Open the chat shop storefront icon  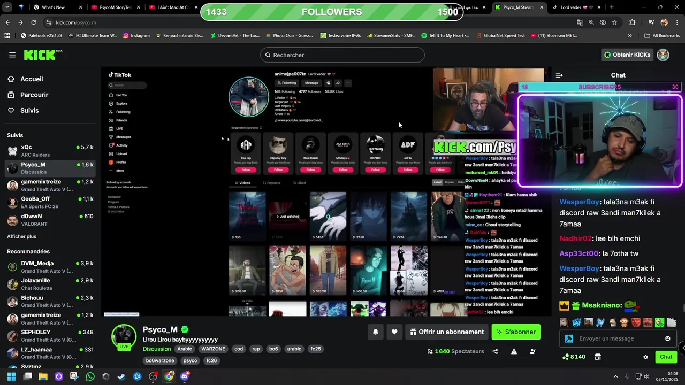coord(598,357)
